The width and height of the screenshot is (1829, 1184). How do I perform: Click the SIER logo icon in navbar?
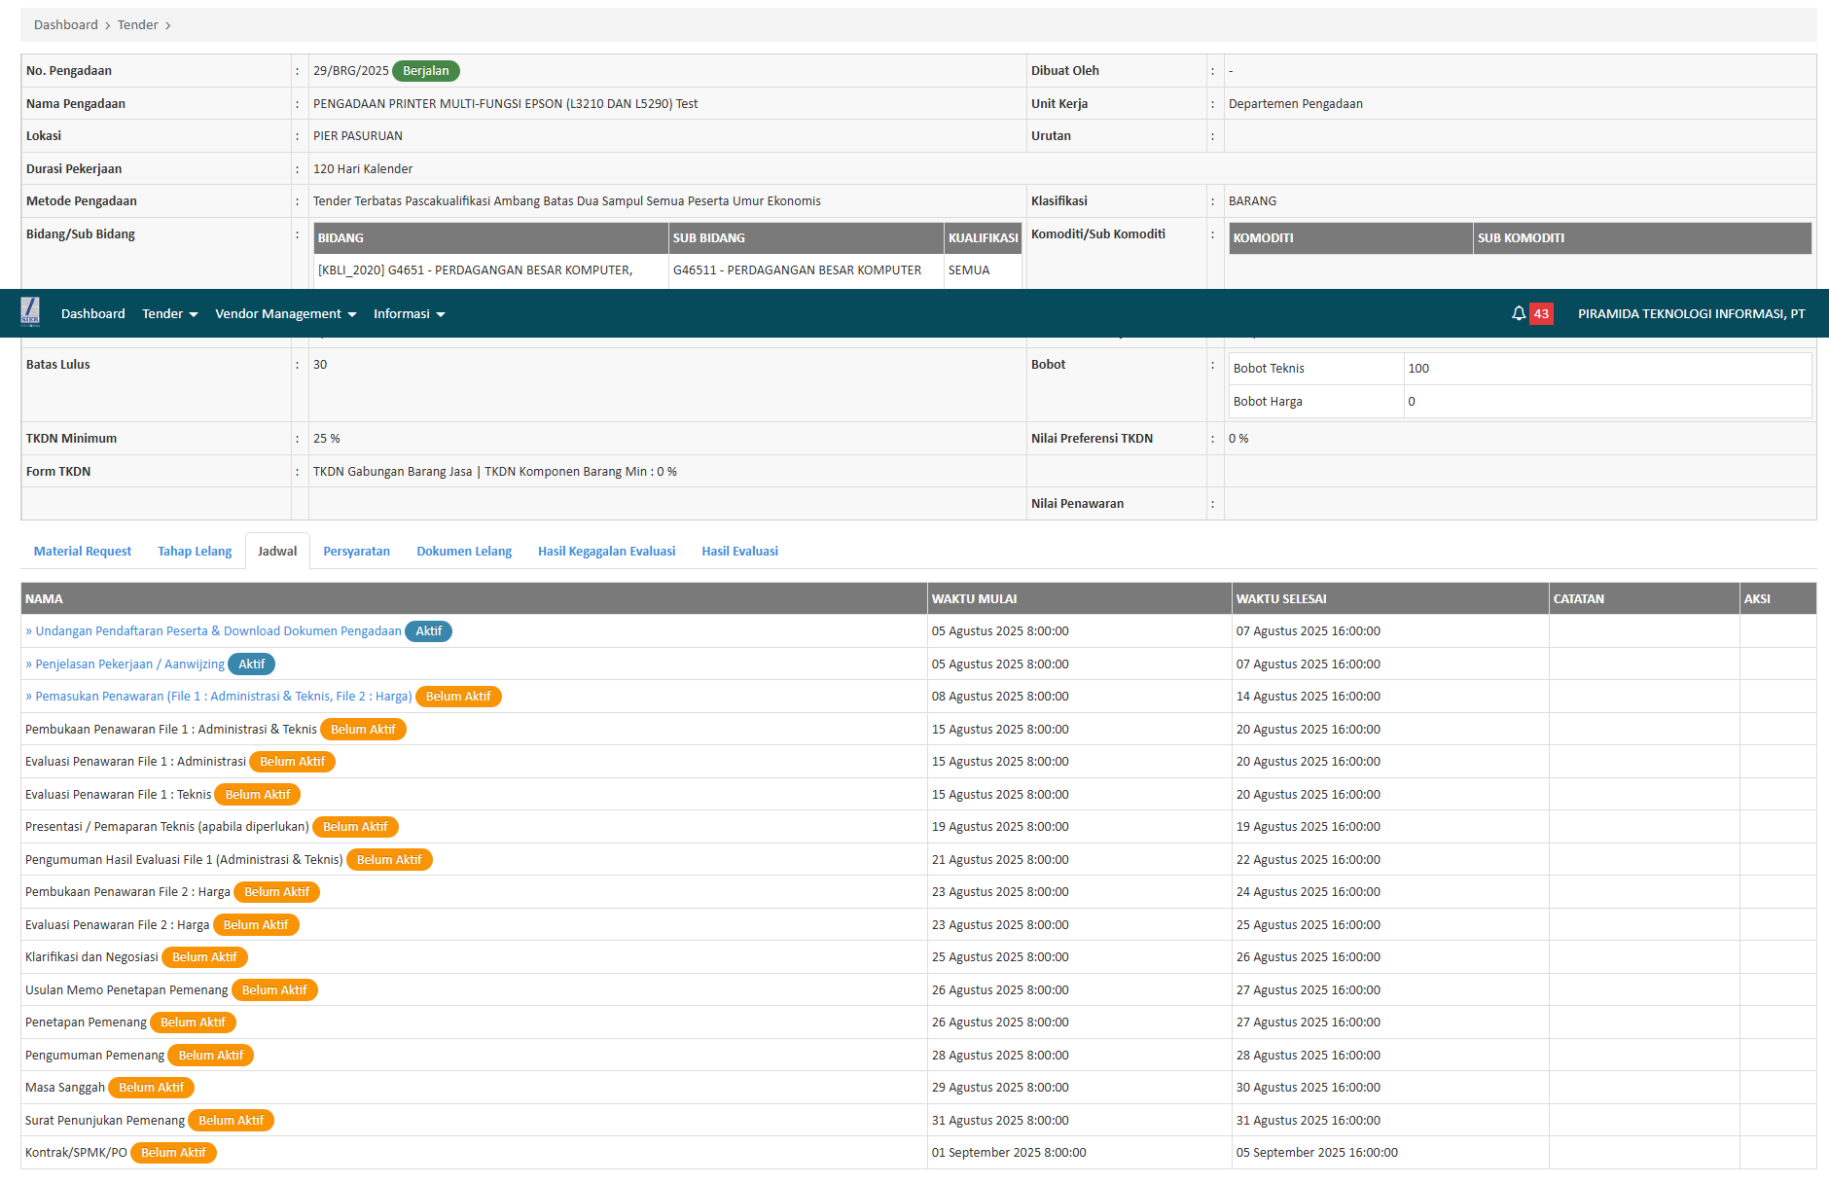pyautogui.click(x=30, y=312)
